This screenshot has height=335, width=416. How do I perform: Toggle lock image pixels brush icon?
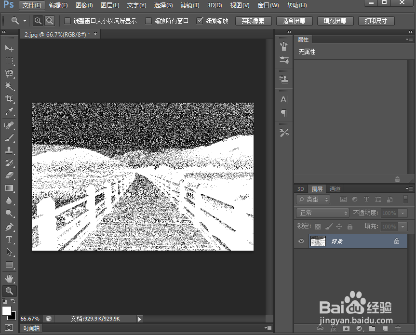click(x=328, y=227)
